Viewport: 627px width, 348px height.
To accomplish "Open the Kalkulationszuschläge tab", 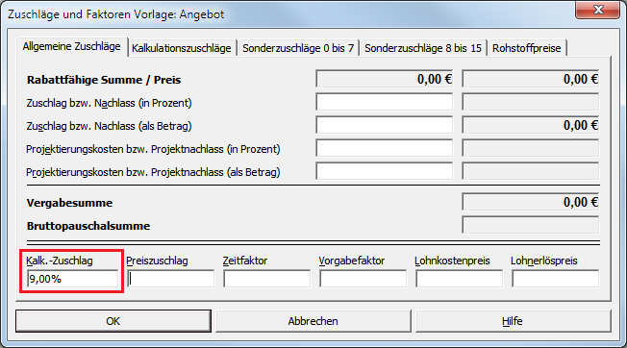I will click(x=182, y=48).
